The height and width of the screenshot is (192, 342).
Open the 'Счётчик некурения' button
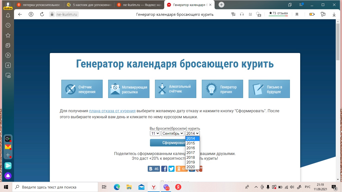pos(82,89)
